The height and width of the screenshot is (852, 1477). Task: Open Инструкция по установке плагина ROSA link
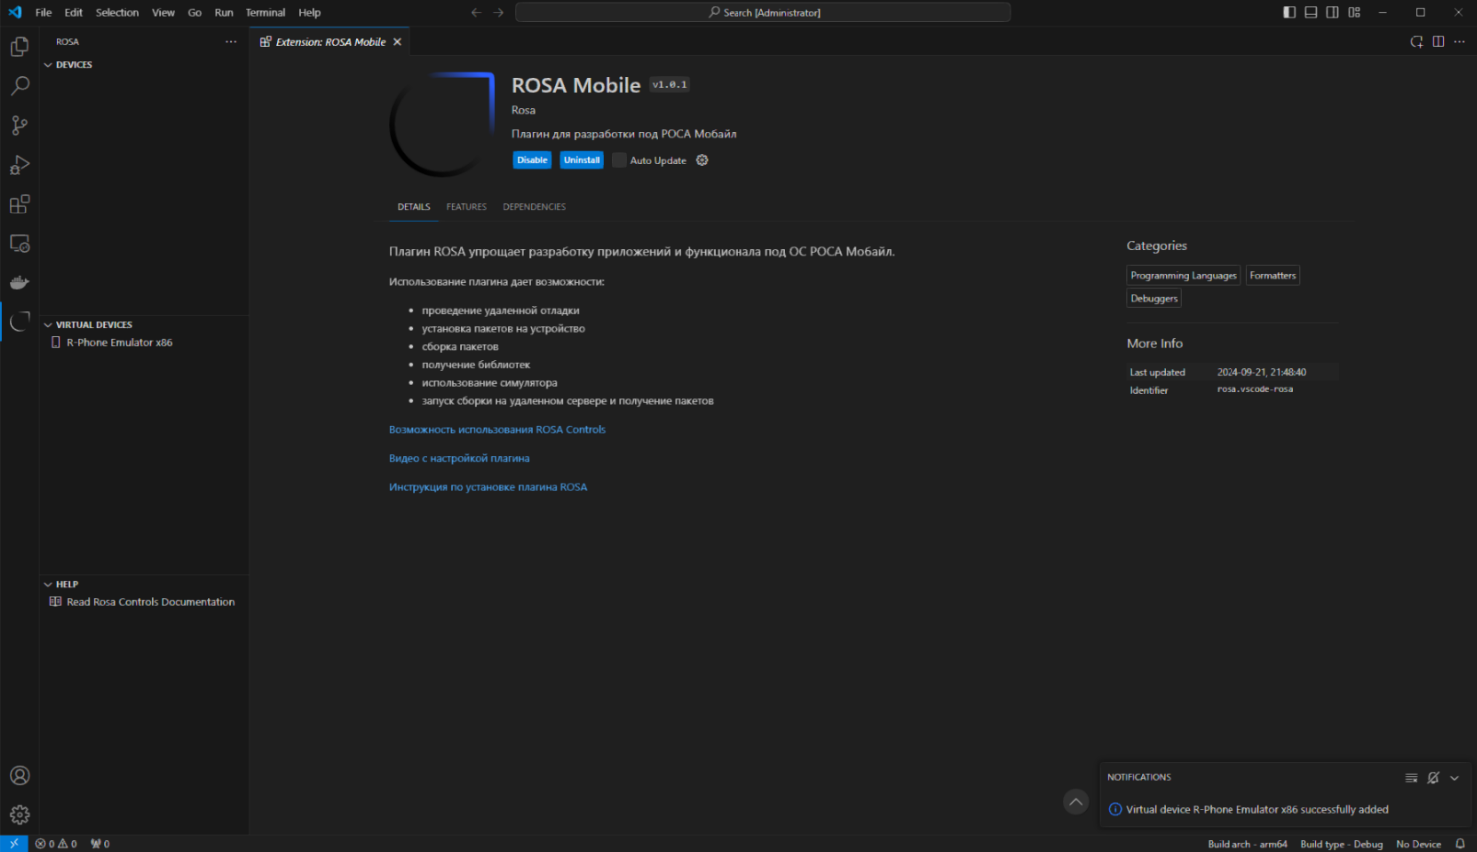coord(488,487)
